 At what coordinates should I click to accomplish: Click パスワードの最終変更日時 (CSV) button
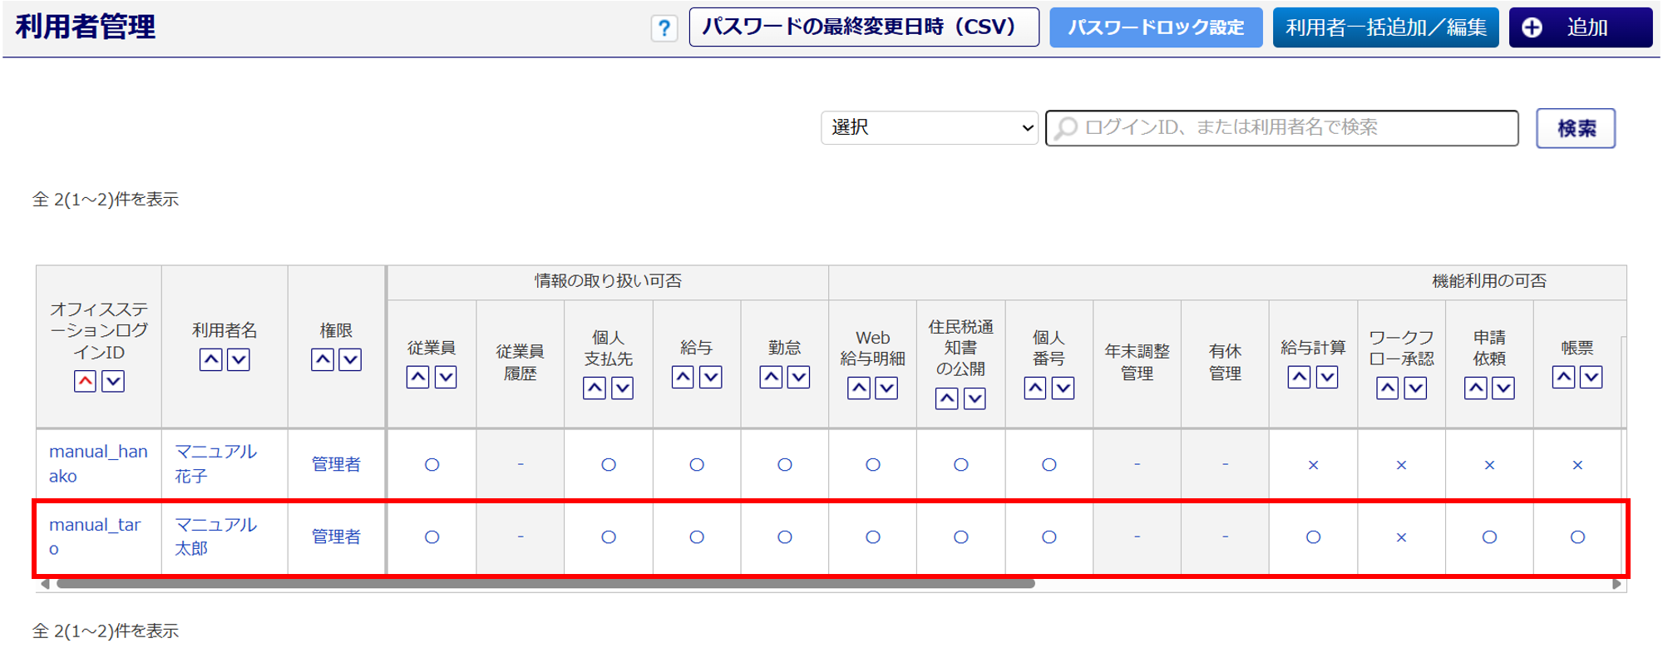(x=864, y=27)
